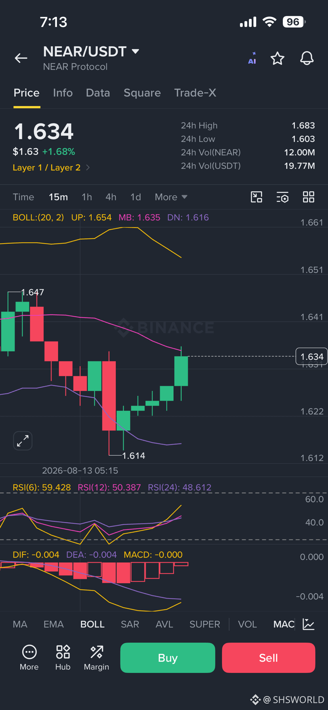Select the 4h interval

click(x=111, y=197)
